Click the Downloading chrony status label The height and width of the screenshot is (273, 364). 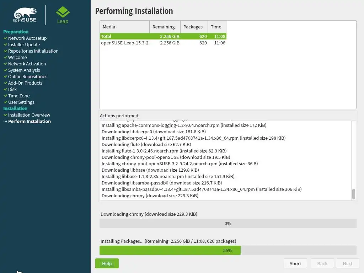(149, 214)
